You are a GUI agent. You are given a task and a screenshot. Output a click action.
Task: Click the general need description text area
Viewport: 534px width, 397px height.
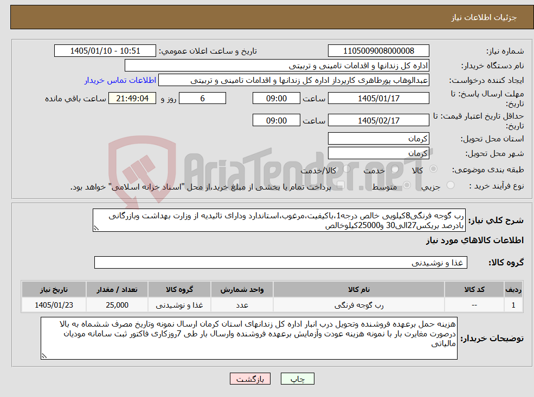coord(279,220)
